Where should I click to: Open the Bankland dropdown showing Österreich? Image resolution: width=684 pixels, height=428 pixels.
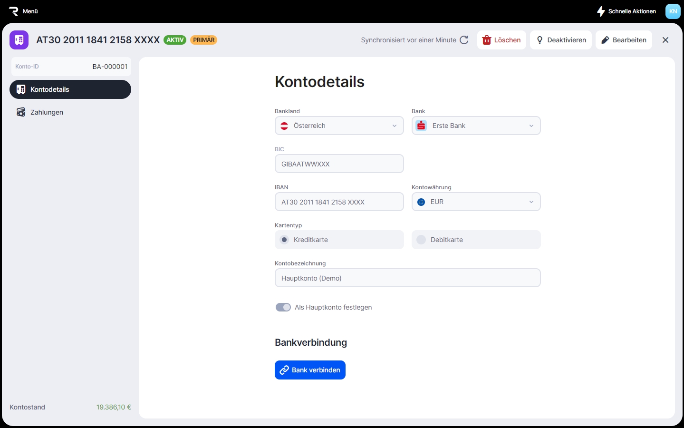339,126
